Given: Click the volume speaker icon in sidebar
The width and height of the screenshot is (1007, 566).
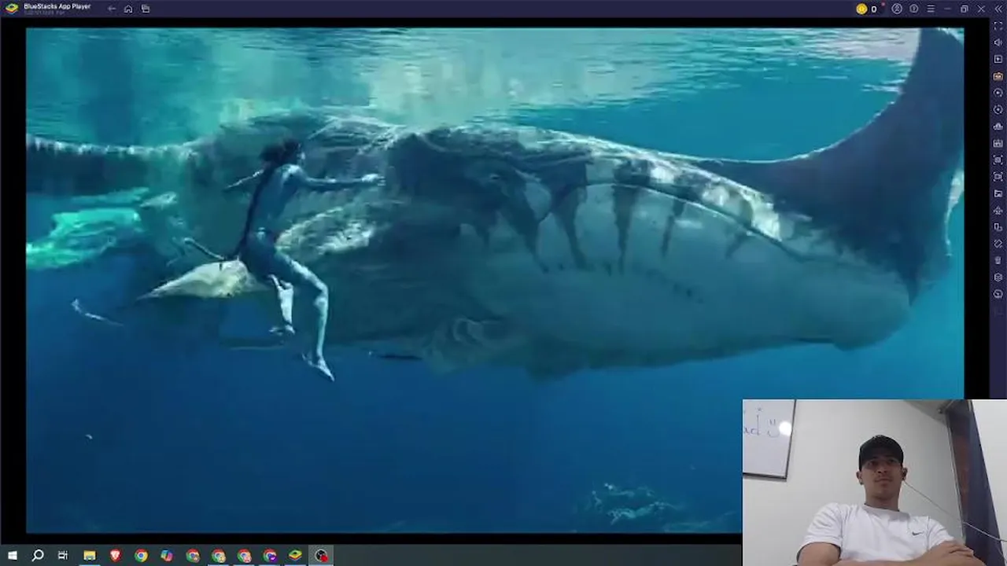Looking at the screenshot, I should click(998, 42).
